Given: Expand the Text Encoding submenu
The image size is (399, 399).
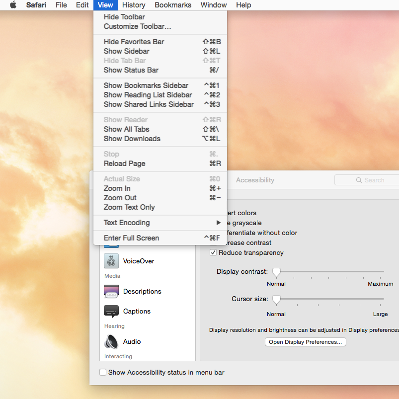Looking at the screenshot, I should (x=160, y=223).
